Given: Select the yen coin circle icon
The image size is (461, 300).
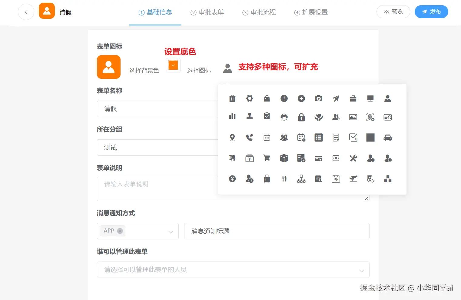Looking at the screenshot, I should (x=232, y=179).
